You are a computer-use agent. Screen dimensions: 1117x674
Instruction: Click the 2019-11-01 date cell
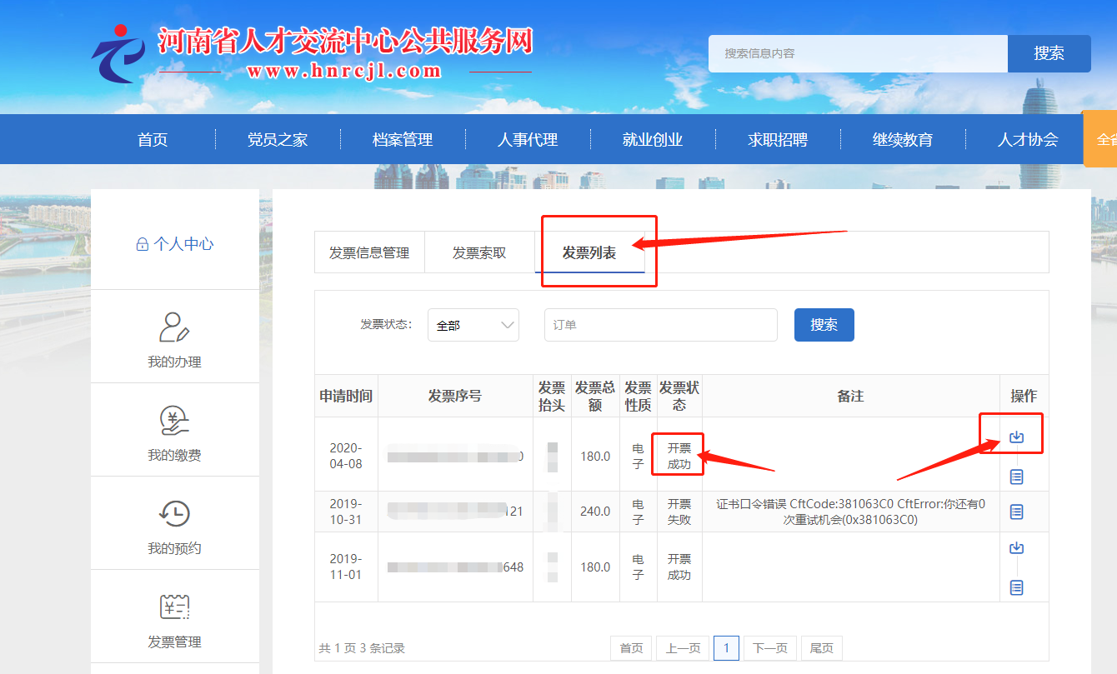(x=346, y=567)
